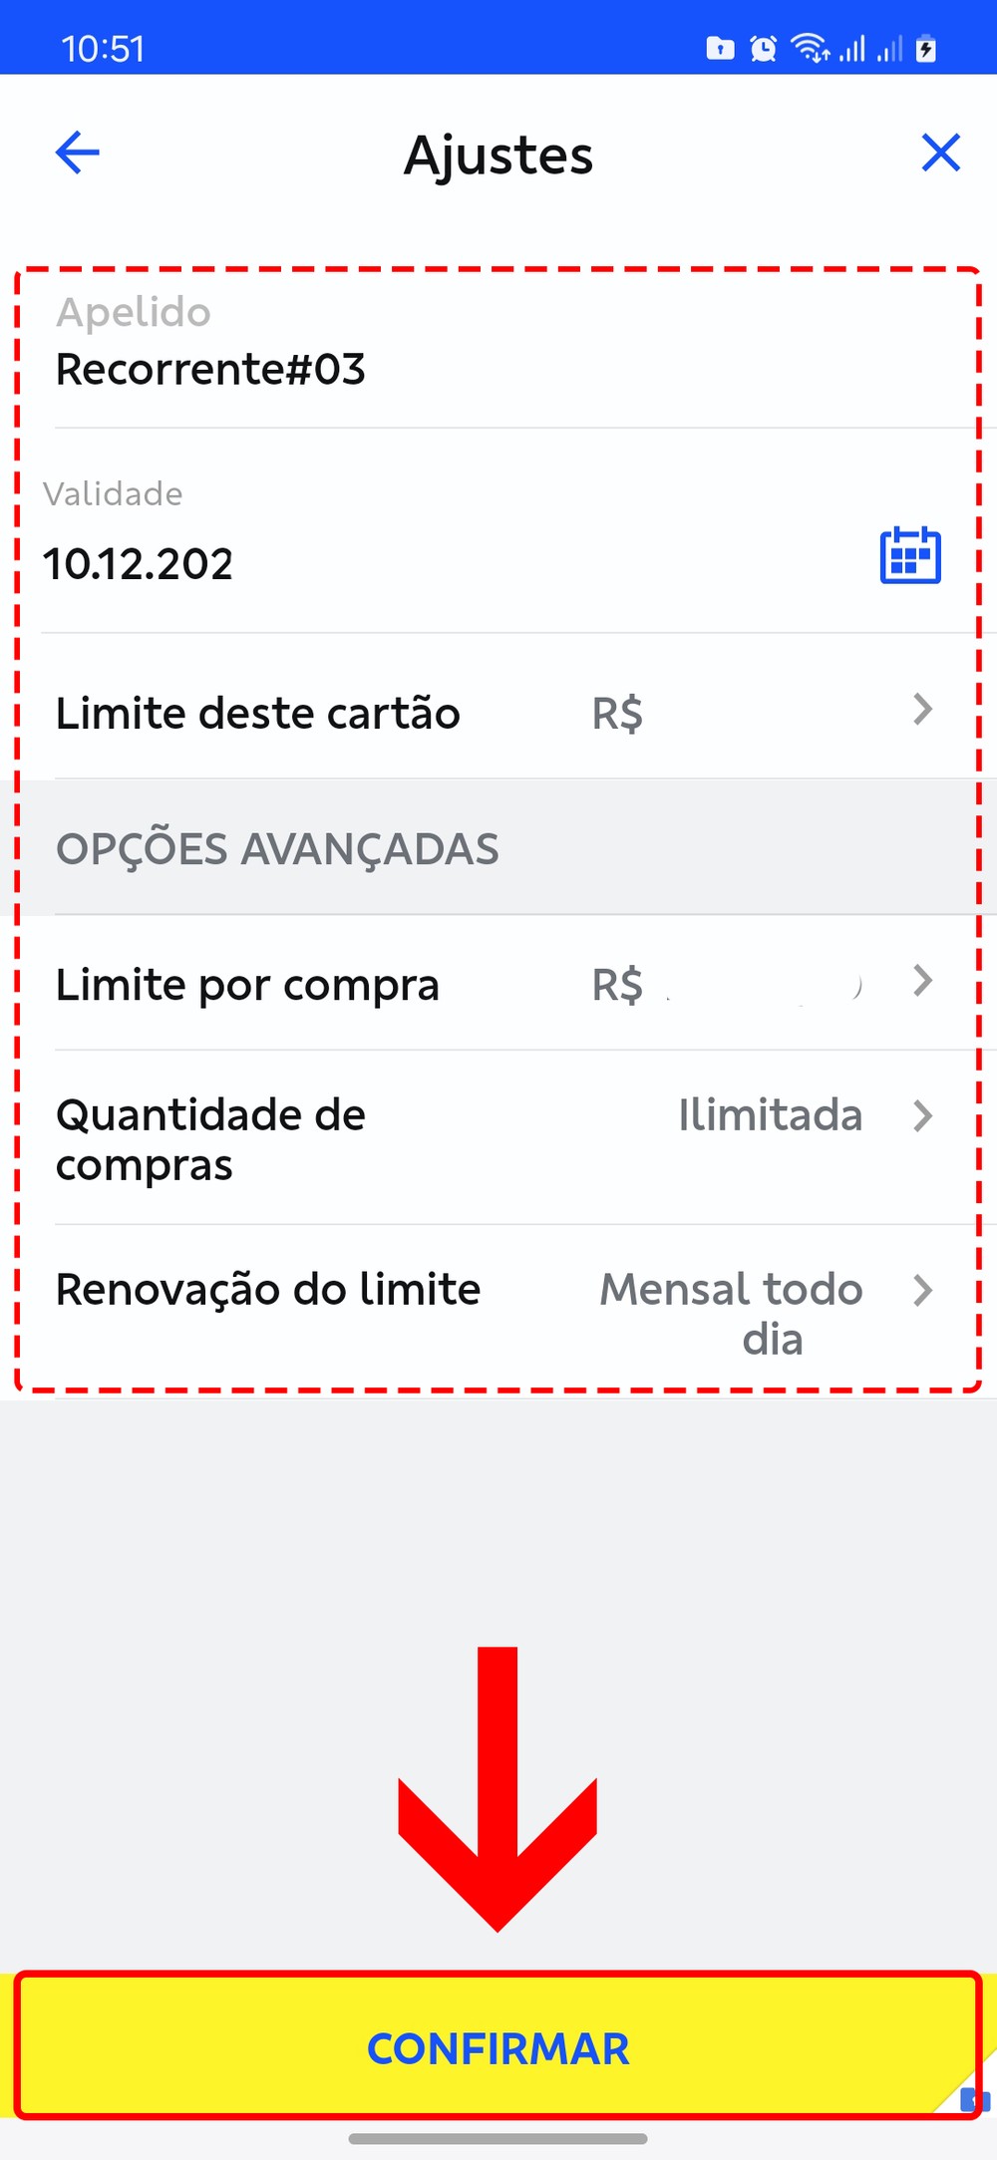Tap the battery charging status icon

[x=926, y=48]
